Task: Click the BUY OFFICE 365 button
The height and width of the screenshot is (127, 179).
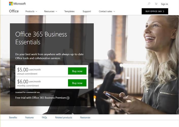Action: click(x=155, y=11)
